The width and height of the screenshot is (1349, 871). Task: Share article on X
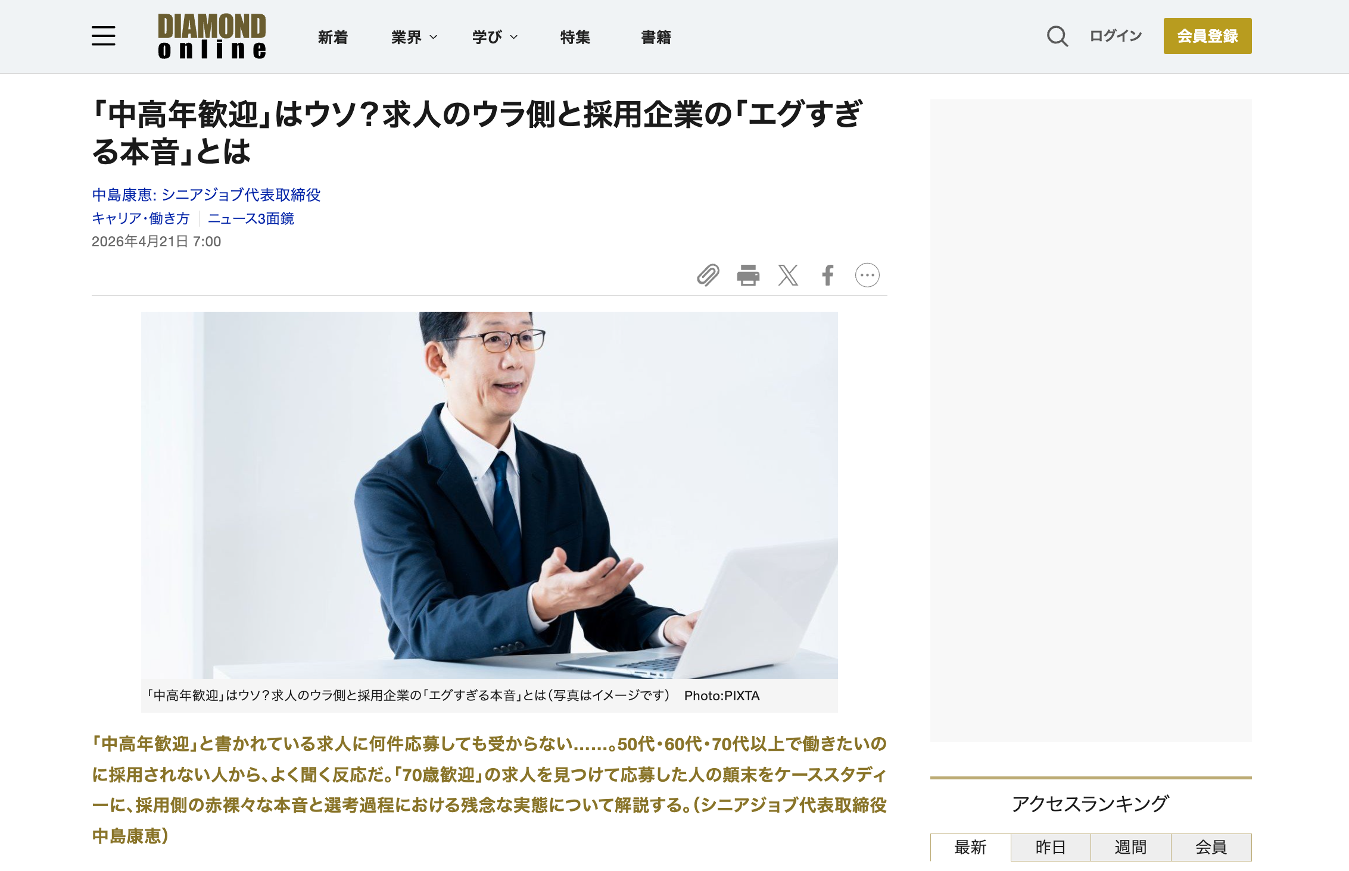(788, 275)
